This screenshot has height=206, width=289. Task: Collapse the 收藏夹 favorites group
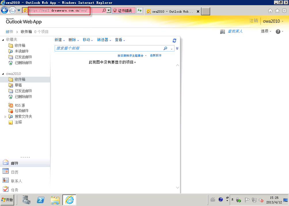[x=3, y=40]
